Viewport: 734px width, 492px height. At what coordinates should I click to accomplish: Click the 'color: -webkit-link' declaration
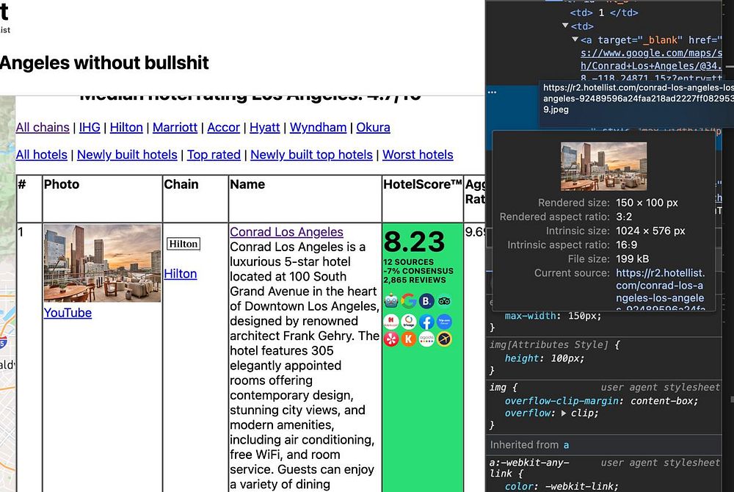tap(562, 486)
